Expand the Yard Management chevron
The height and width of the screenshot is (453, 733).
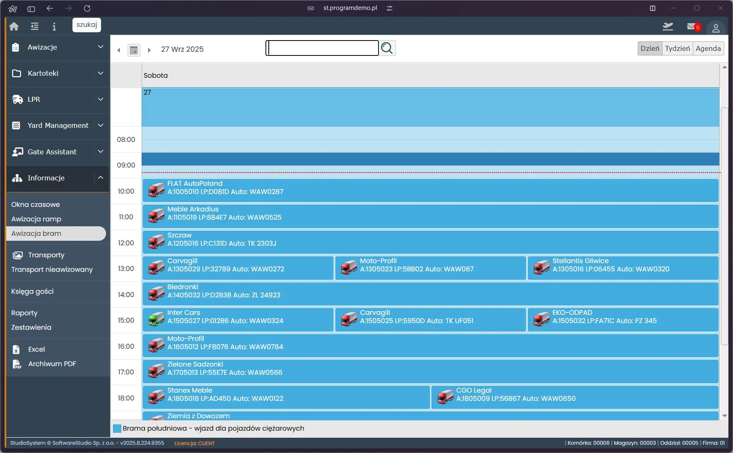(x=101, y=125)
